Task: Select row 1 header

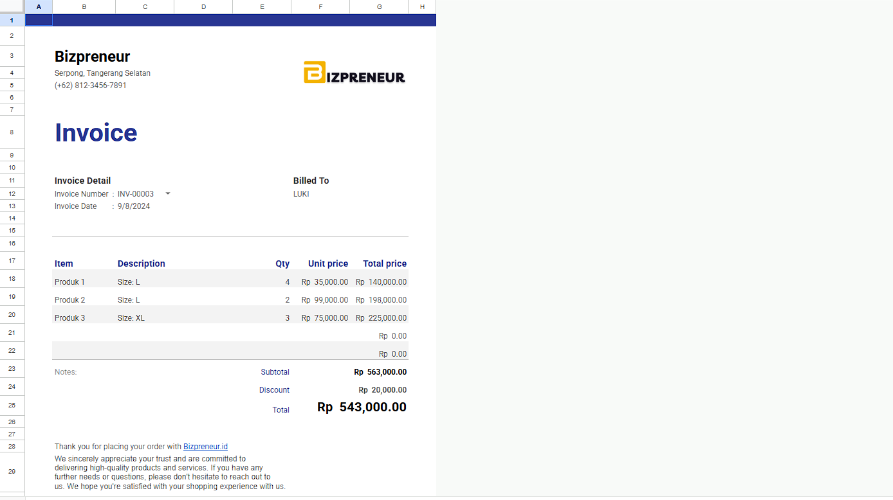Action: [11, 20]
